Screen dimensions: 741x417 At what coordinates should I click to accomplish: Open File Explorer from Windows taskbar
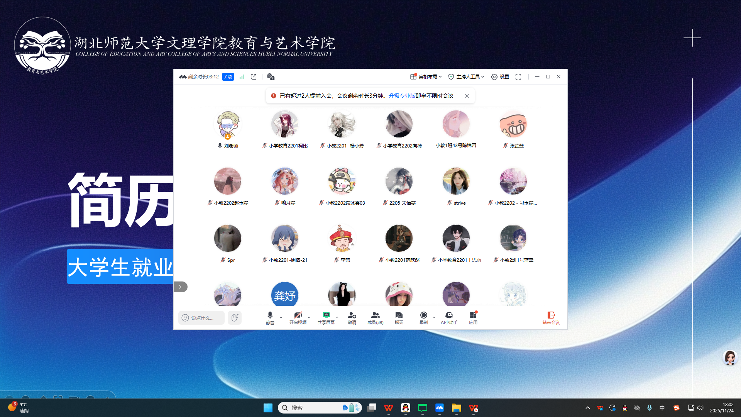[457, 408]
